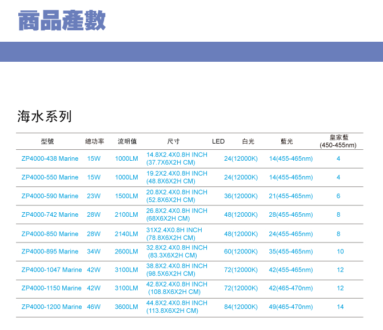Click the 總功率 column header
The height and width of the screenshot is (330, 383).
(94, 141)
